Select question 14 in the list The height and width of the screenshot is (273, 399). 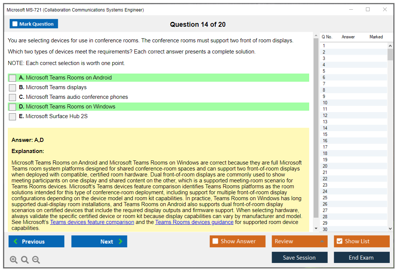(x=354, y=128)
